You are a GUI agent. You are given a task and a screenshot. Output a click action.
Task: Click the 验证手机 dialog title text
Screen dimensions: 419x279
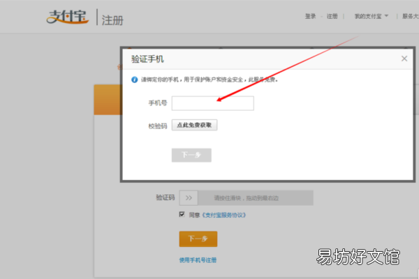(x=147, y=59)
